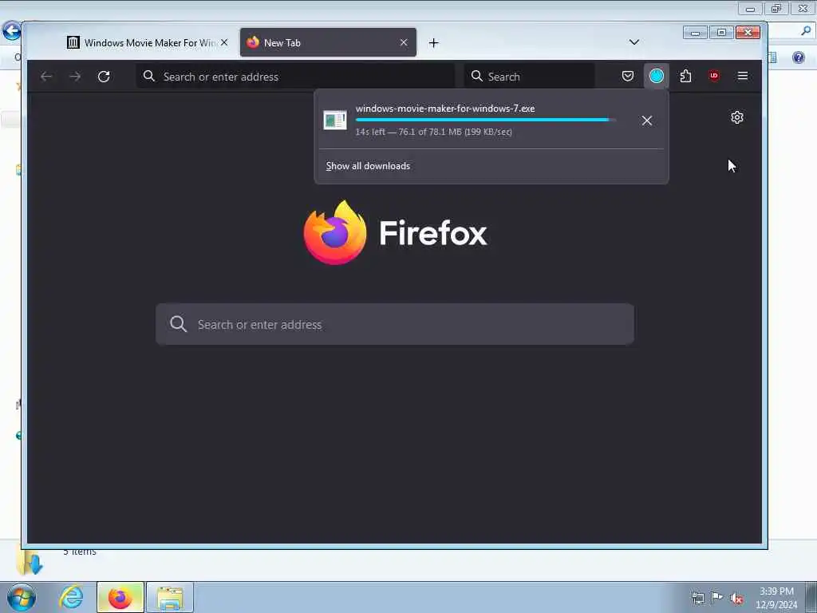Show all downloads
The width and height of the screenshot is (817, 613).
[368, 166]
